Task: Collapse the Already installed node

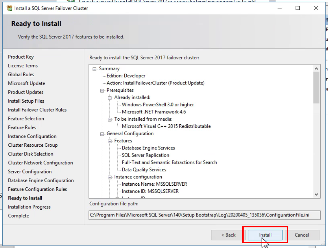Action: tap(109, 98)
